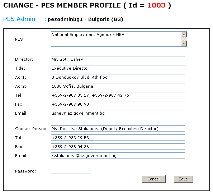Click the PES textarea scroll up arrow
The height and width of the screenshot is (193, 213).
(184, 35)
